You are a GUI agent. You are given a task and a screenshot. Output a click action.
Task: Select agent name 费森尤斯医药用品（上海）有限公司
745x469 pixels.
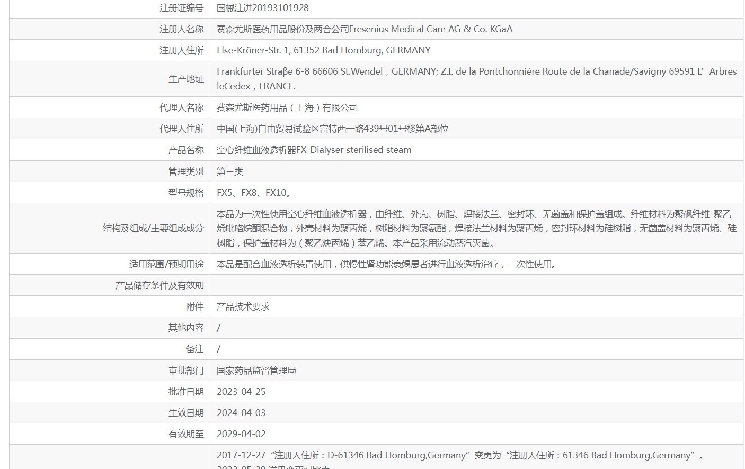pyautogui.click(x=287, y=107)
